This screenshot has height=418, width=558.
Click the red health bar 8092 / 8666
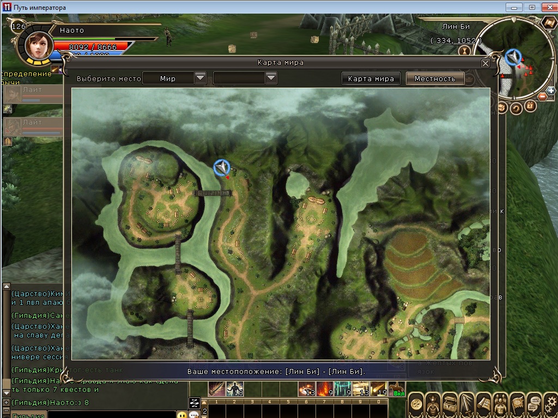(93, 47)
